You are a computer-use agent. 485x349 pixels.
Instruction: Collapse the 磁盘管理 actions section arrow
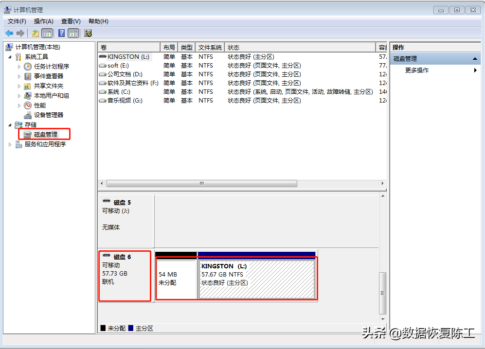click(x=475, y=59)
